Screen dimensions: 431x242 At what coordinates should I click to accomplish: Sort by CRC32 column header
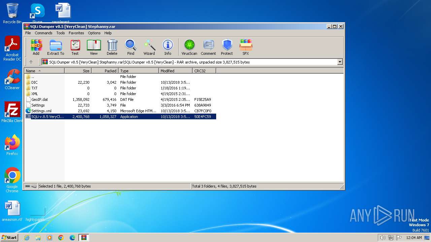pos(204,71)
